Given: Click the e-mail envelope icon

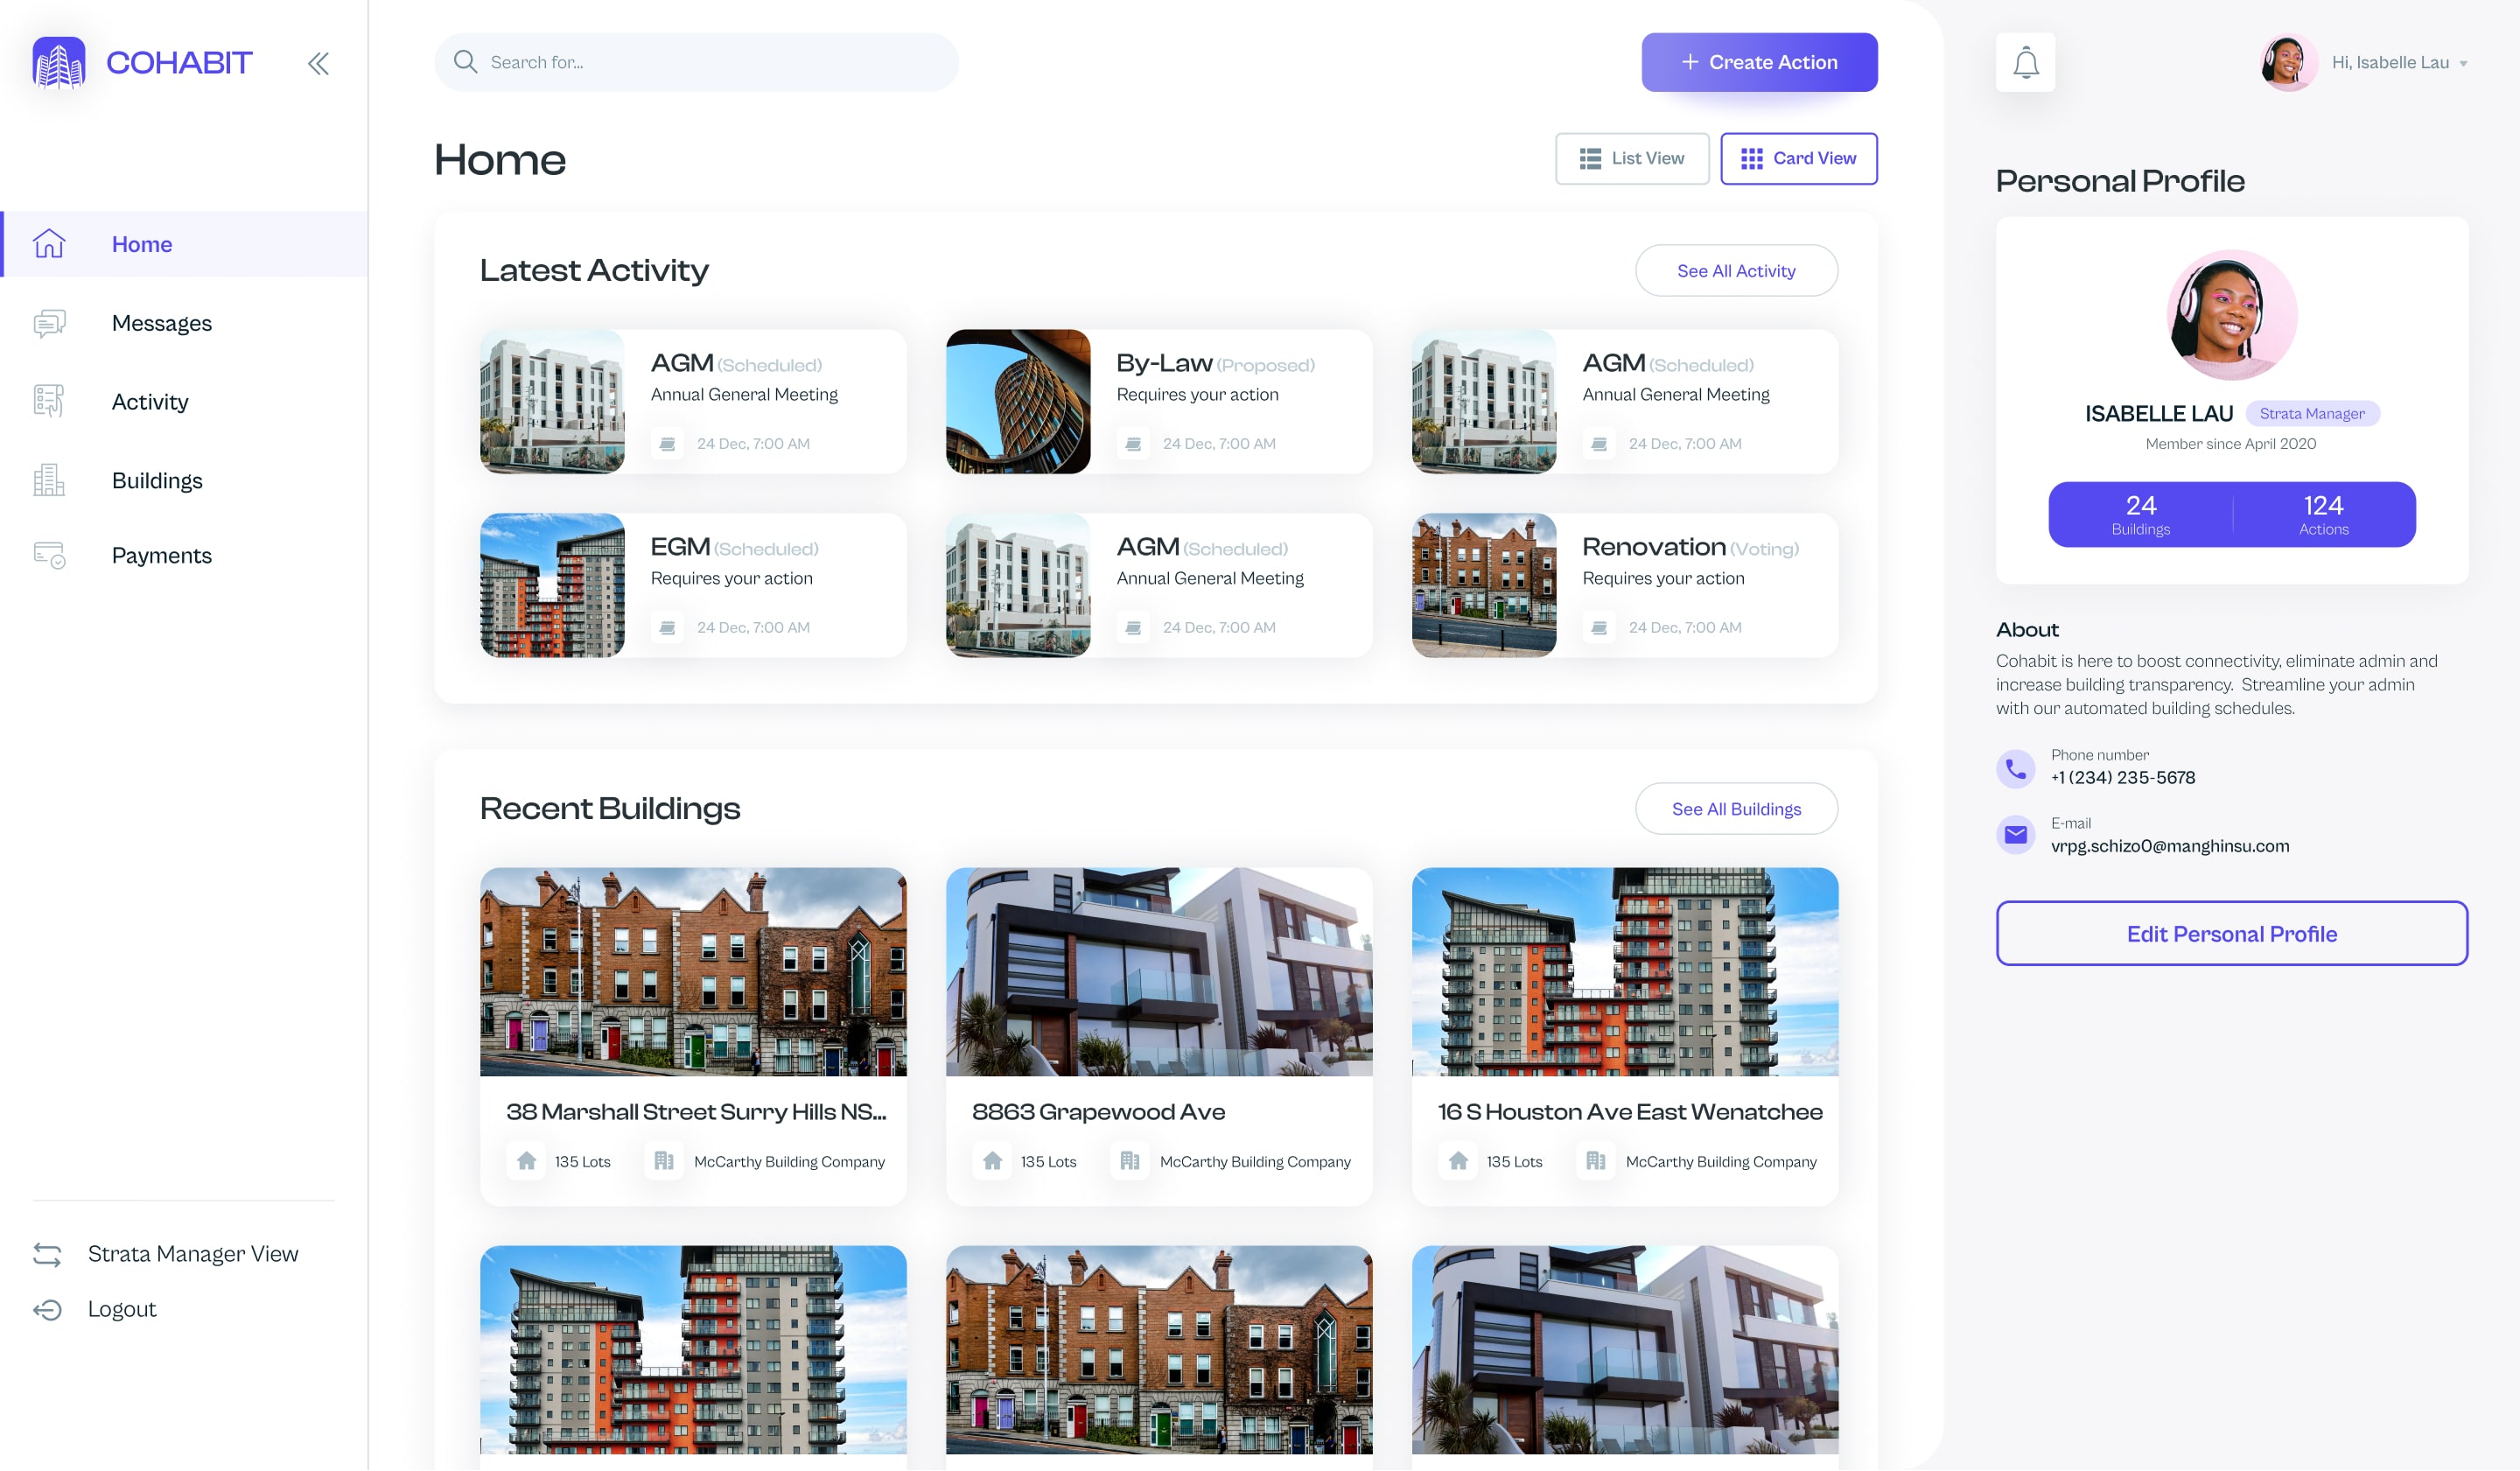Looking at the screenshot, I should pyautogui.click(x=2015, y=835).
